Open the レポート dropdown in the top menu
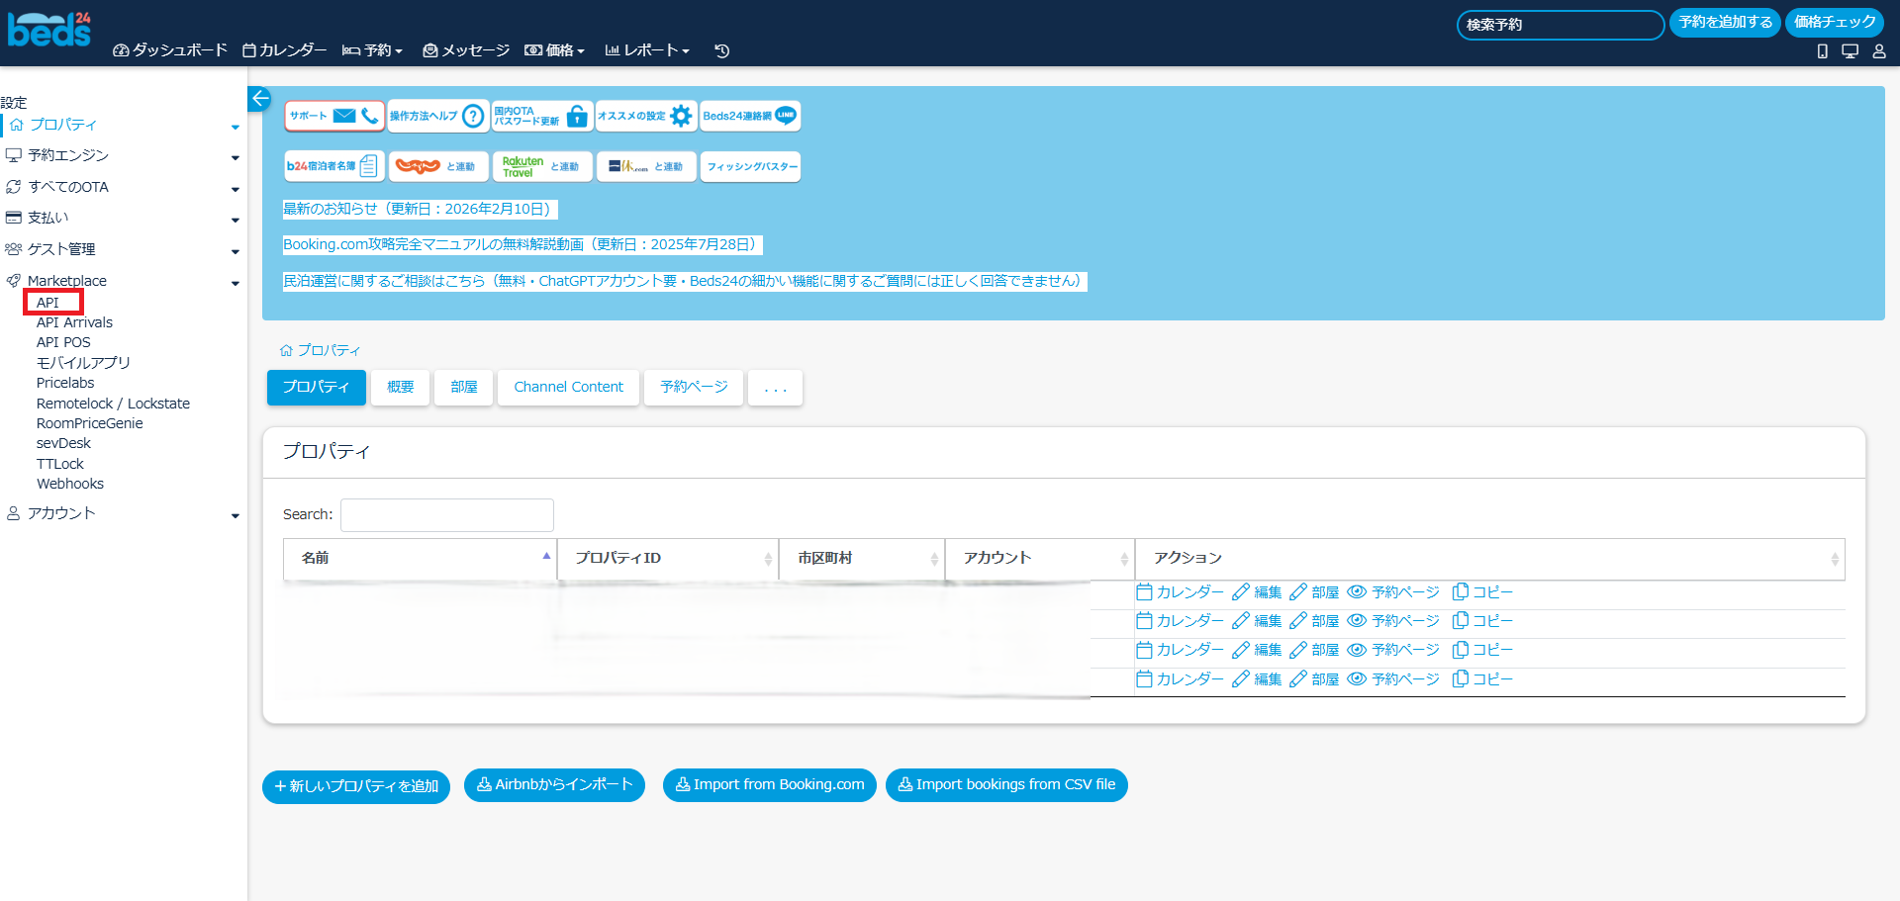The height and width of the screenshot is (901, 1900). (x=647, y=50)
